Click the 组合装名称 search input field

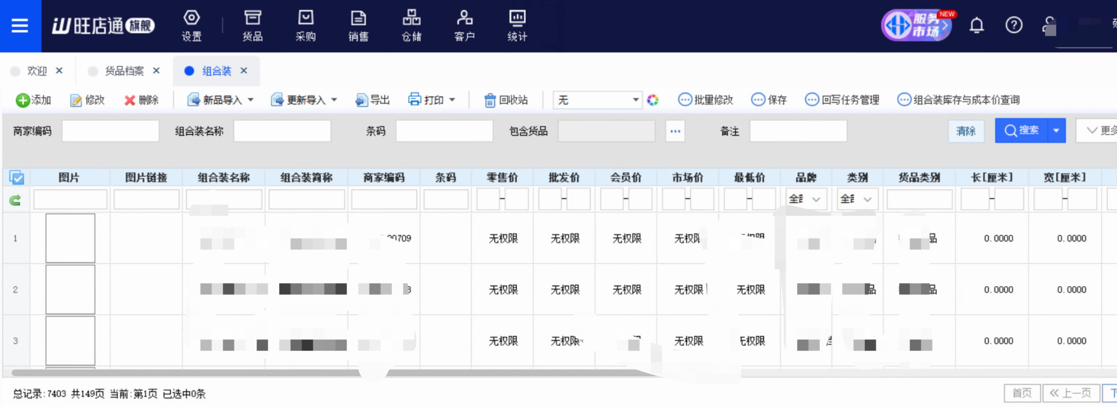(x=282, y=131)
